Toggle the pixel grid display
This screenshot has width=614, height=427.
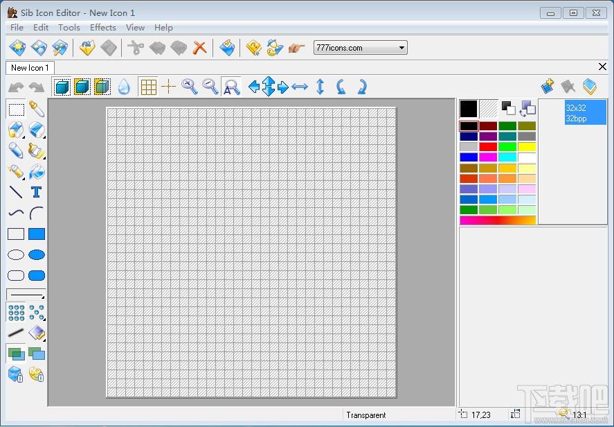click(148, 87)
